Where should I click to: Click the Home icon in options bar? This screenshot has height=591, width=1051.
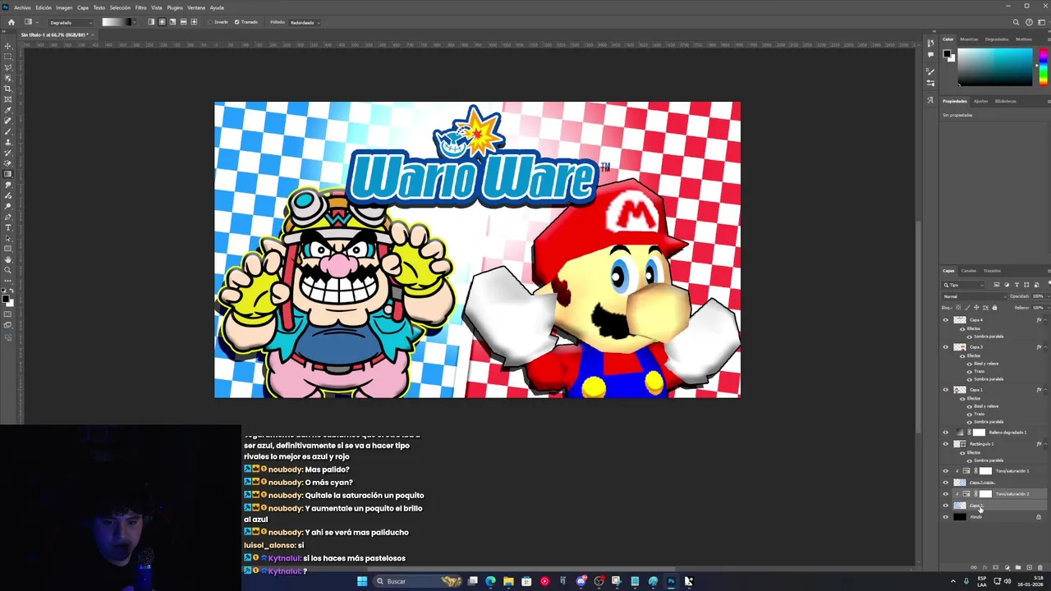(x=11, y=22)
